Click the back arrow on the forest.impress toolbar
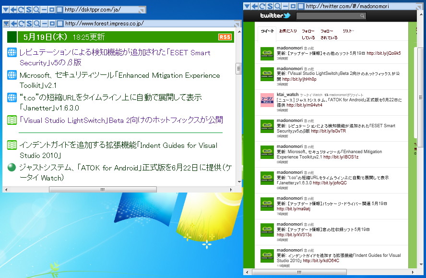Screen dimensions: 426x278 point(13,23)
